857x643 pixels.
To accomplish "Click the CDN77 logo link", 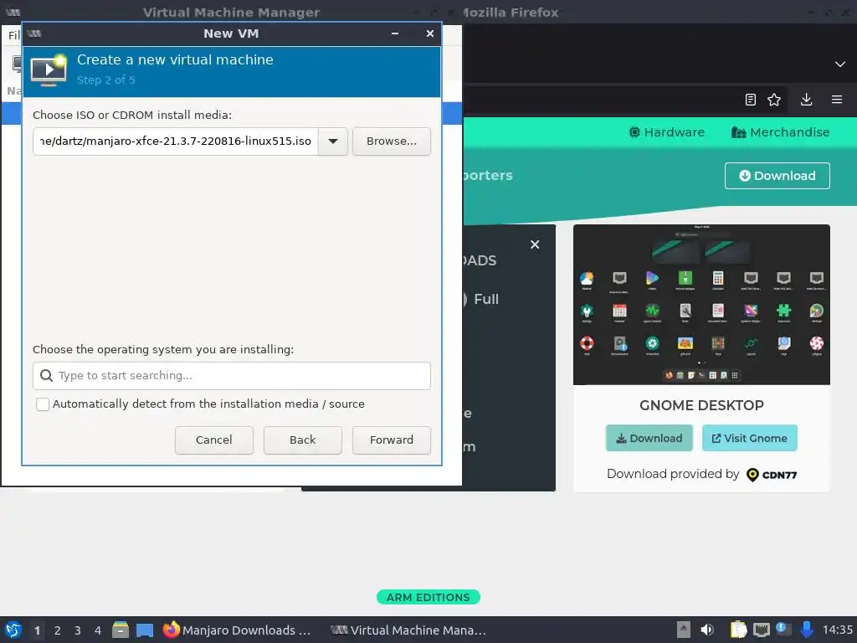I will click(772, 475).
